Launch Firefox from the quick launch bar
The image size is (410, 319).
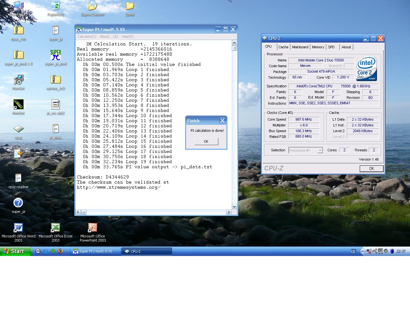point(60,251)
